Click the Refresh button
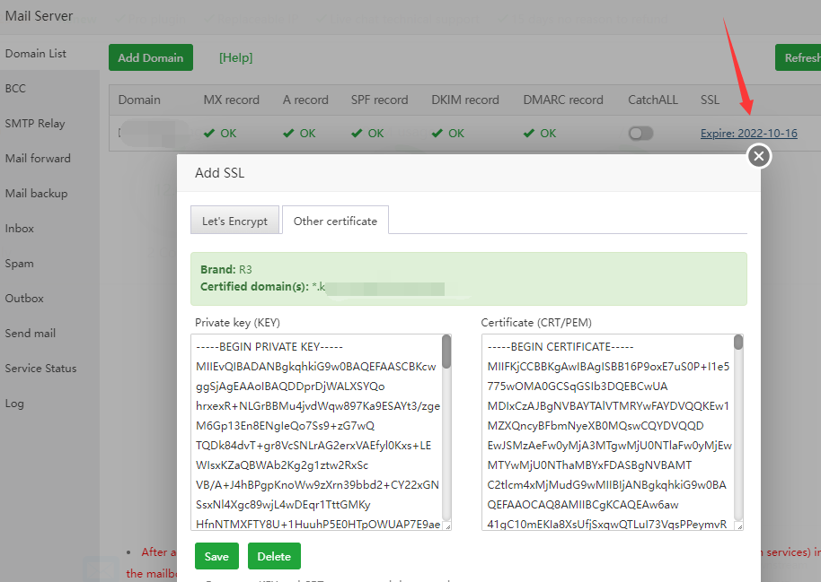Image resolution: width=821 pixels, height=582 pixels. [x=799, y=57]
